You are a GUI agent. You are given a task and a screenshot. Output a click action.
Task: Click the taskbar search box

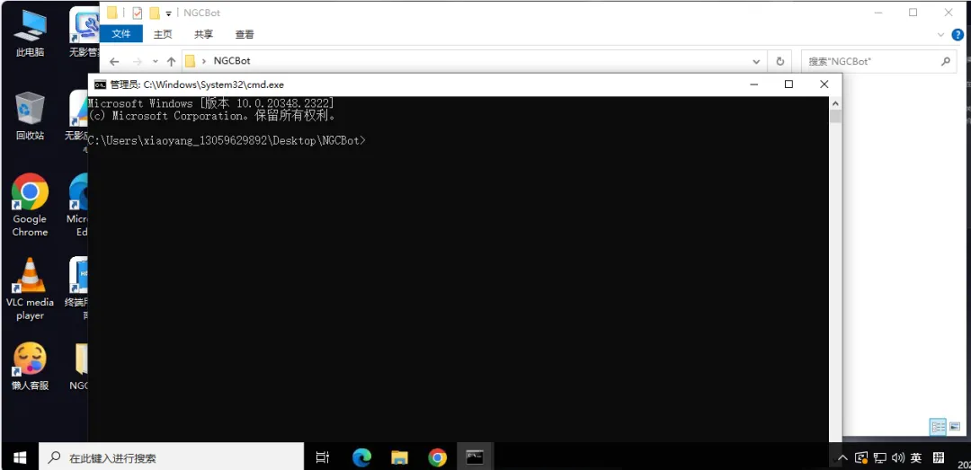(172, 457)
